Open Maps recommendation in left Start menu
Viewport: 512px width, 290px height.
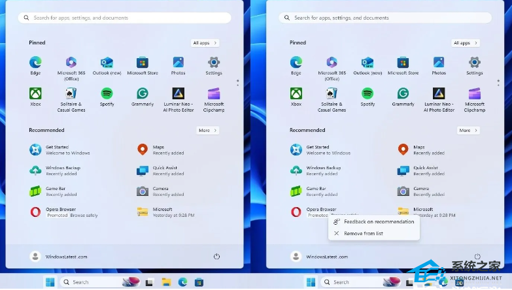(160, 150)
